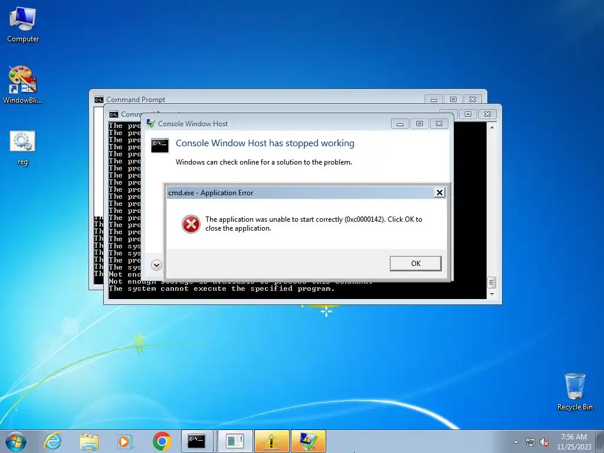Open the Computer desktop icon
The width and height of the screenshot is (604, 453).
tap(23, 25)
